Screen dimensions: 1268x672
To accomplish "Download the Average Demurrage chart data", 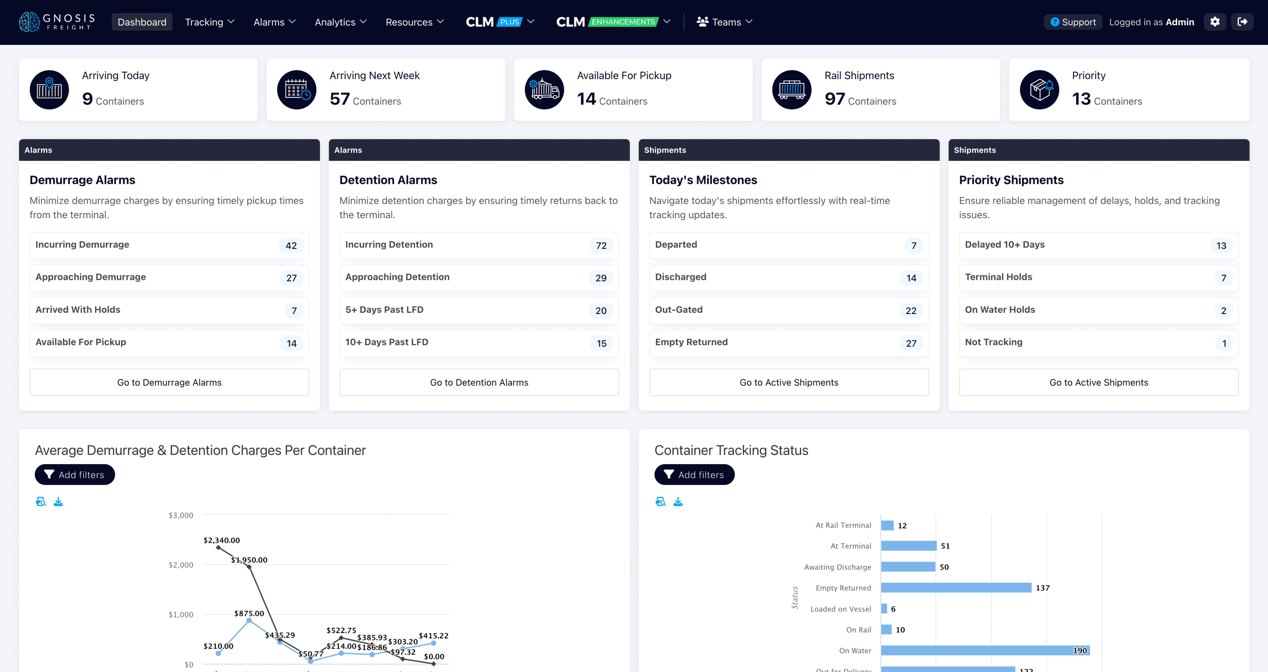I will 58,502.
